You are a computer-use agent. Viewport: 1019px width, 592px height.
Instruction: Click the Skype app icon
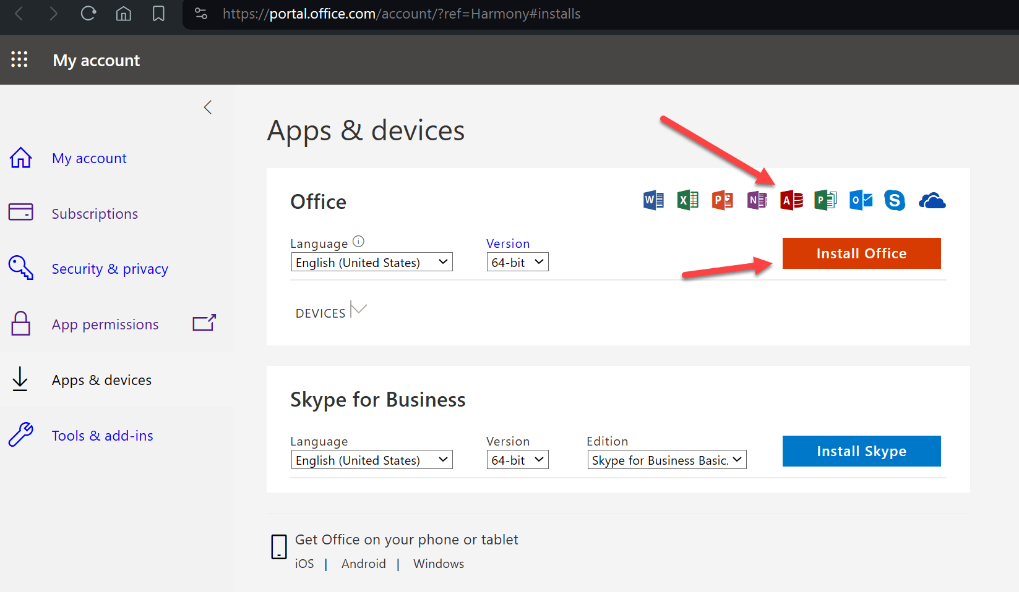point(895,200)
